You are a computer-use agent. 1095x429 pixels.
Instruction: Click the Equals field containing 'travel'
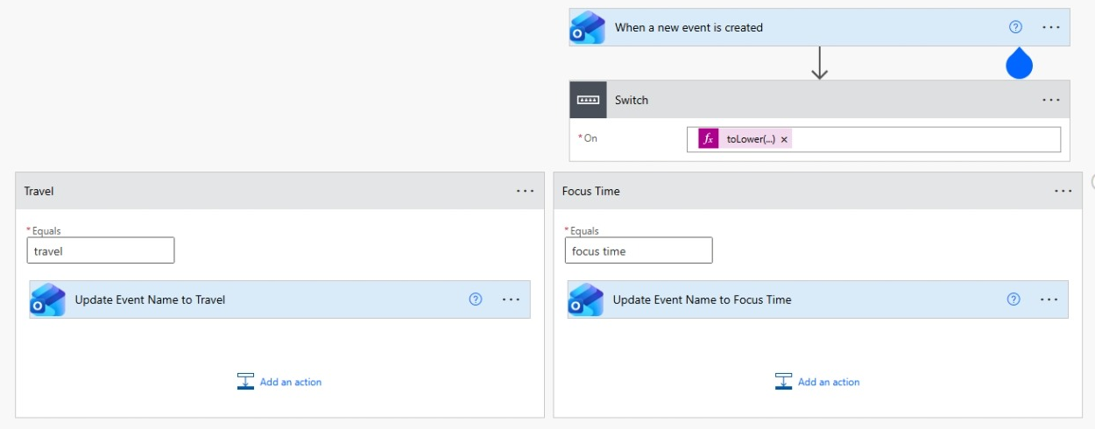[101, 250]
